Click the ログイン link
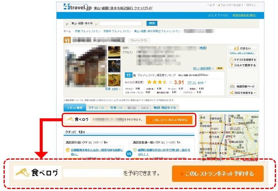 251,5
